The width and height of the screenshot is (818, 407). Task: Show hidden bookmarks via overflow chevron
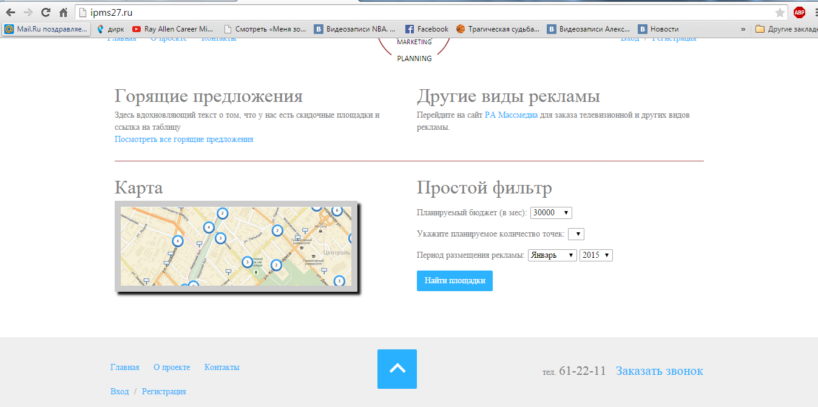pos(743,29)
